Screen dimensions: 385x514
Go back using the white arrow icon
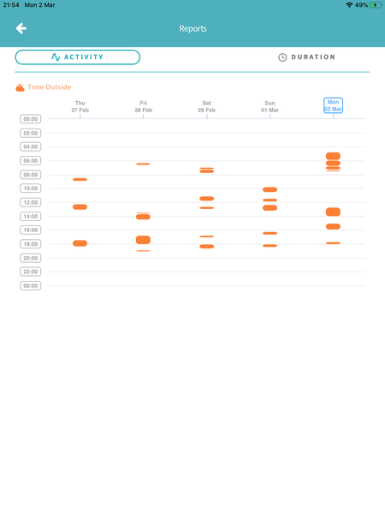coord(21,28)
